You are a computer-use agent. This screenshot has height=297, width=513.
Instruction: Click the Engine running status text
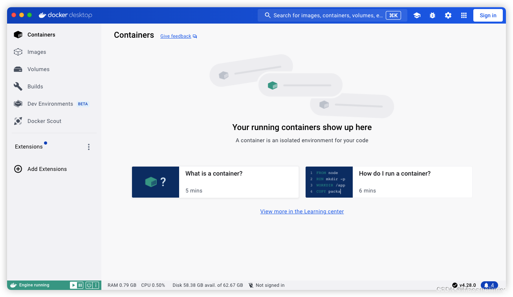pos(34,285)
